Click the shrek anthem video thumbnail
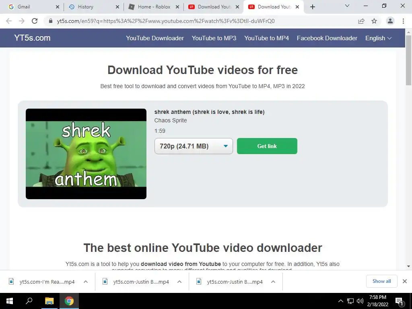The image size is (412, 309). click(86, 154)
